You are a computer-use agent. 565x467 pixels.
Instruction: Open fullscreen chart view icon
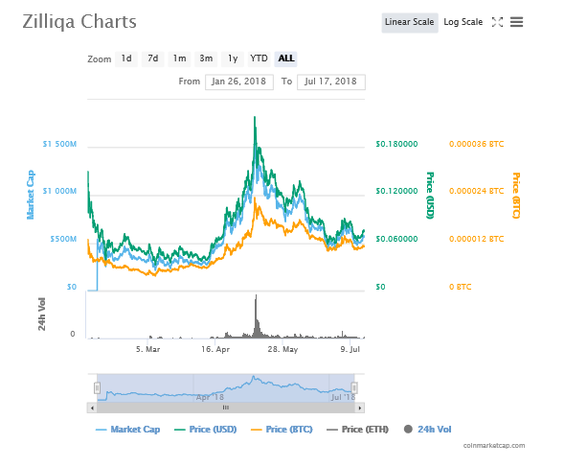point(497,22)
